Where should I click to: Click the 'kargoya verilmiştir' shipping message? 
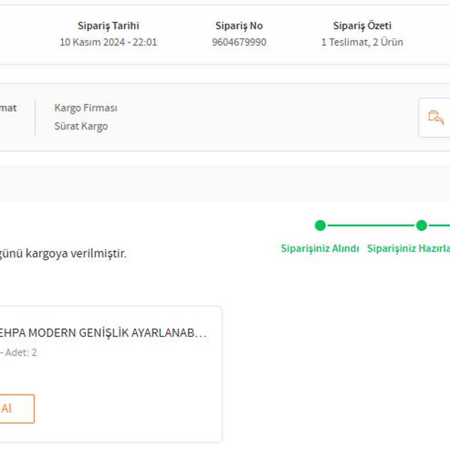coord(76,253)
